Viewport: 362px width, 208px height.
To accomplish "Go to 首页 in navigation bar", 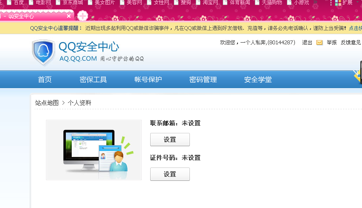I will click(45, 79).
